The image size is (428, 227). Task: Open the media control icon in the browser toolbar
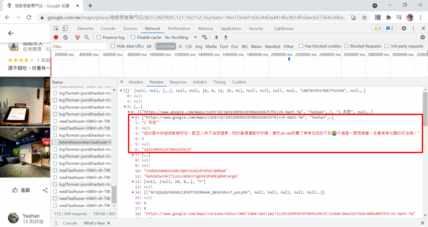(x=399, y=18)
